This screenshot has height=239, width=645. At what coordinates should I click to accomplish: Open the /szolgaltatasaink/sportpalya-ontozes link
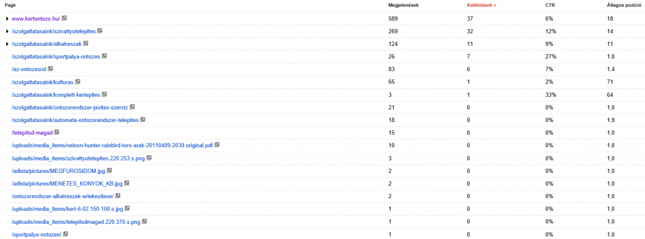pos(56,57)
